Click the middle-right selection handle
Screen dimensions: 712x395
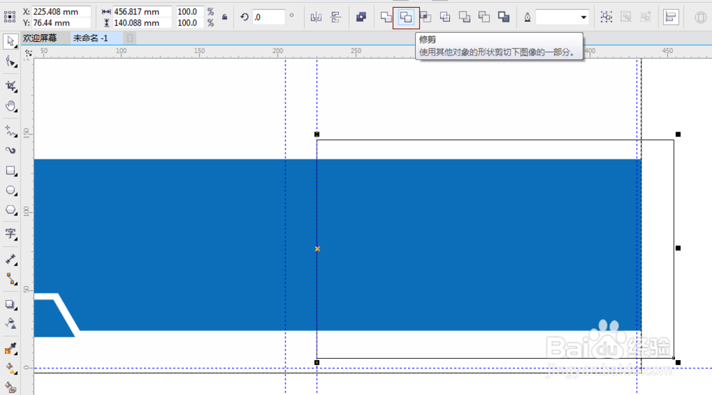point(678,248)
